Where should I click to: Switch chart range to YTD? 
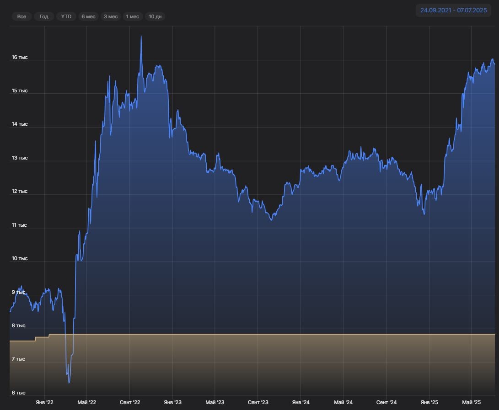click(x=66, y=16)
